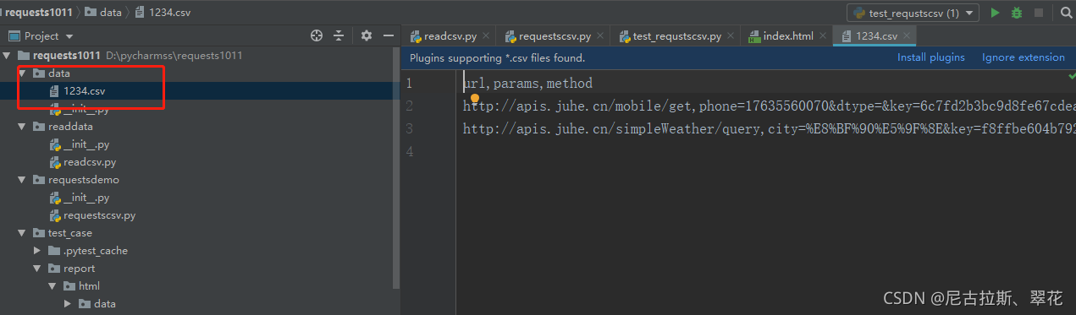Open Project panel settings gear

(367, 35)
